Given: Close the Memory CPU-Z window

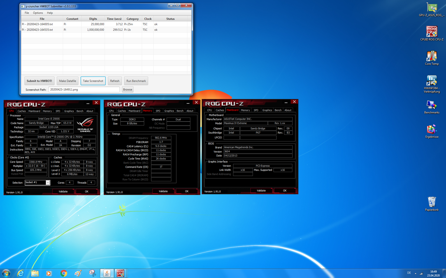Looking at the screenshot, I should click(196, 102).
